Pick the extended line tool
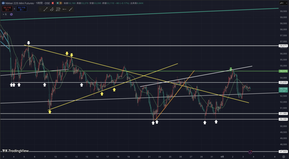 click(71, 9)
